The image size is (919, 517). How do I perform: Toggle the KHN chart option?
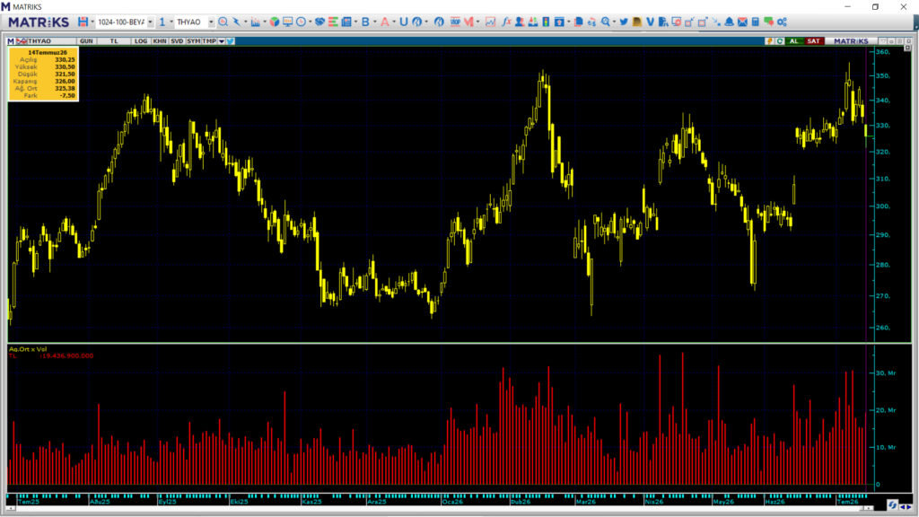pos(160,41)
